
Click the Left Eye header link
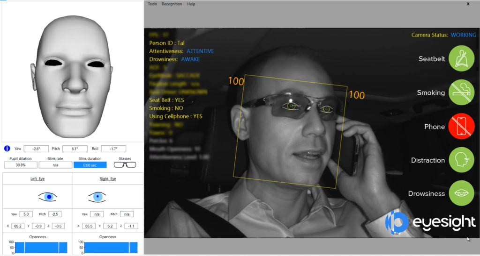pos(37,178)
